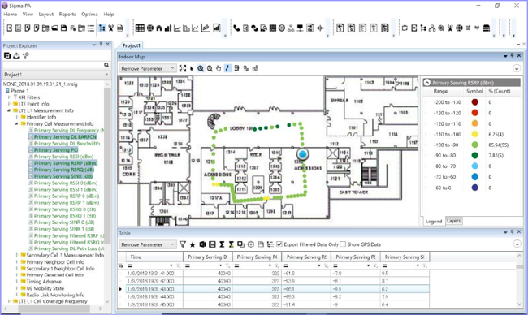Expand Primary Neighbor Cell Info node
This screenshot has height=315, width=528.
[x=16, y=262]
